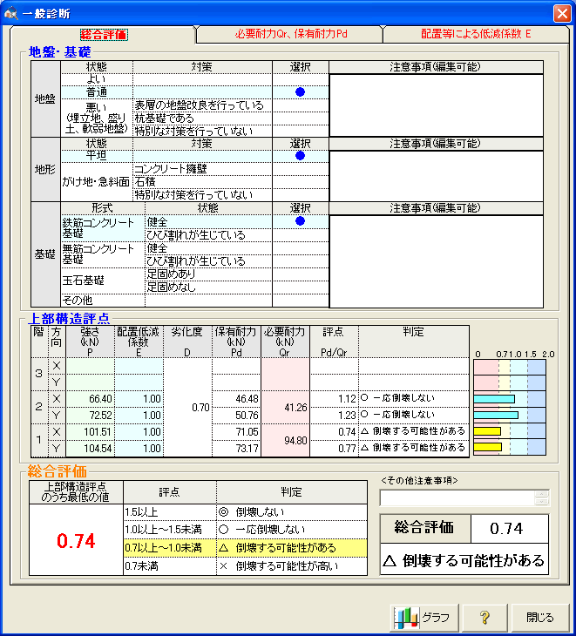Click the strength value 104.54
This screenshot has width=576, height=636.
[x=98, y=448]
